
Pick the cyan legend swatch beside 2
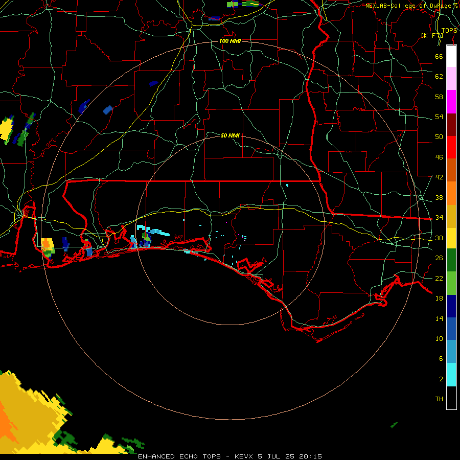(451, 375)
